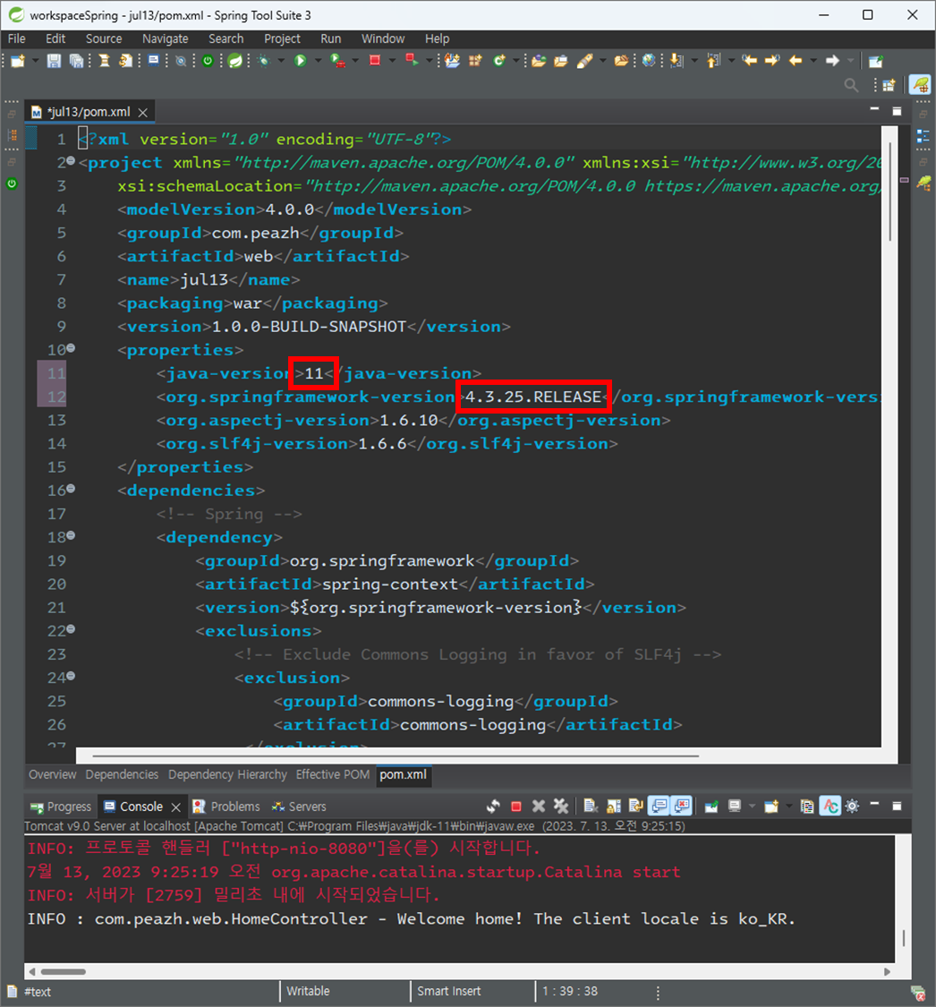Switch to Dependency Hierarchy tab

pos(227,774)
